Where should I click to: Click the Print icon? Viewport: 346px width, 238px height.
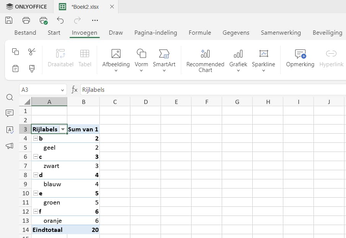(26, 20)
